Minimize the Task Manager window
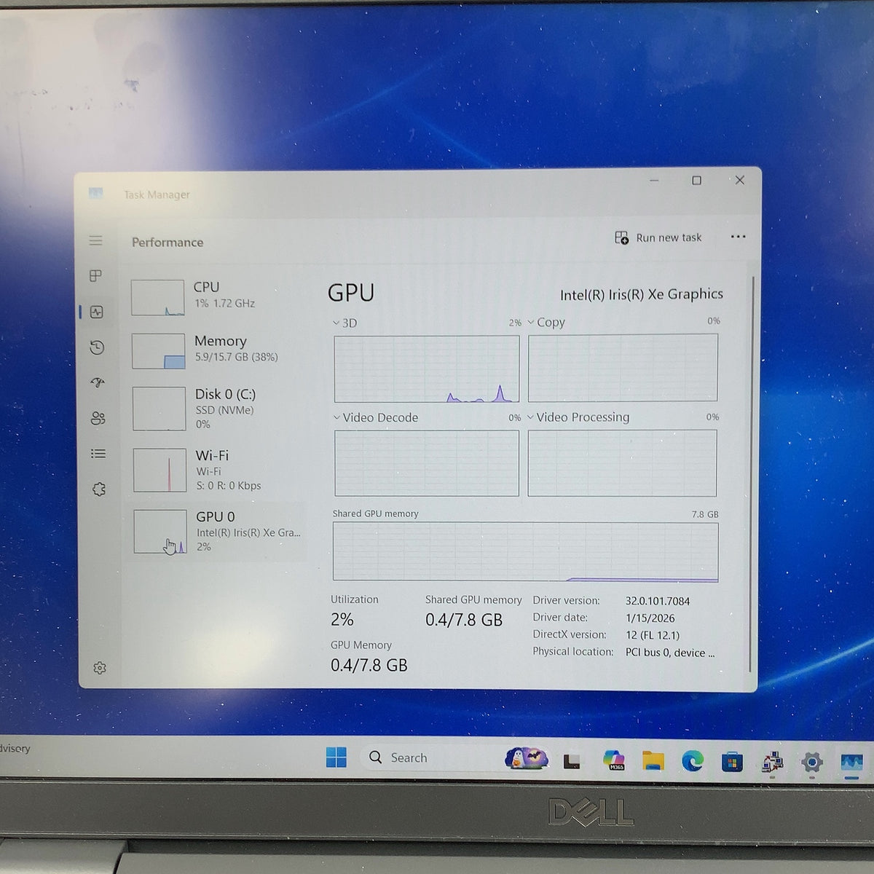Viewport: 874px width, 874px height. coord(654,181)
